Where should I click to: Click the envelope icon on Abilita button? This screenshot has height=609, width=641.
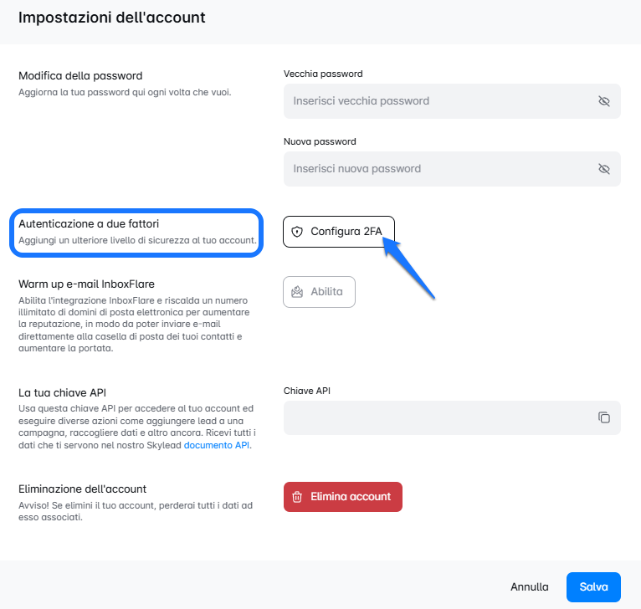pos(297,292)
